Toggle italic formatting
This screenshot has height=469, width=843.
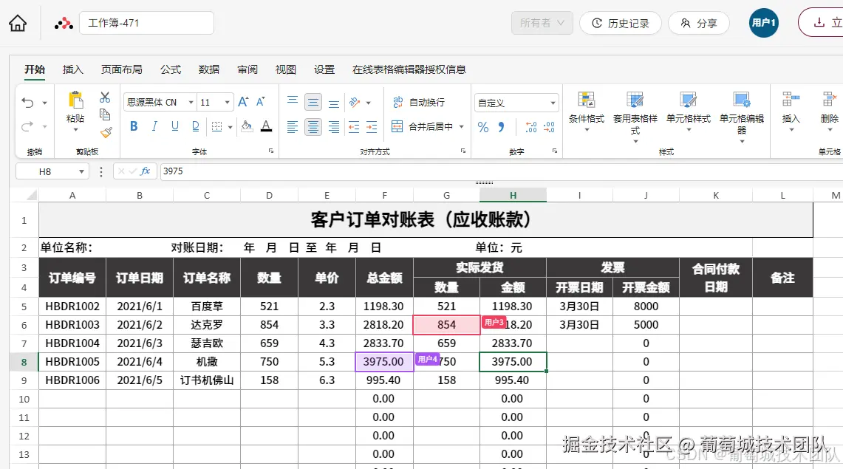click(x=153, y=126)
